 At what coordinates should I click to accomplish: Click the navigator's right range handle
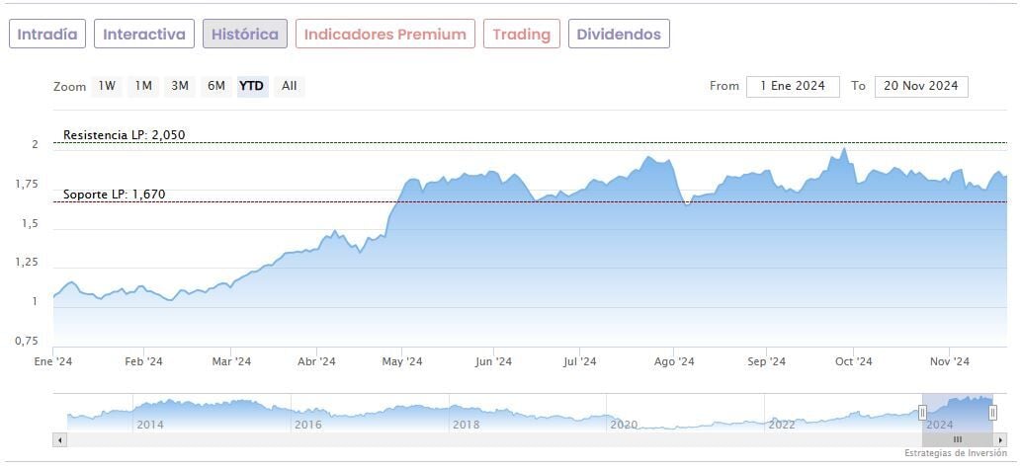992,413
